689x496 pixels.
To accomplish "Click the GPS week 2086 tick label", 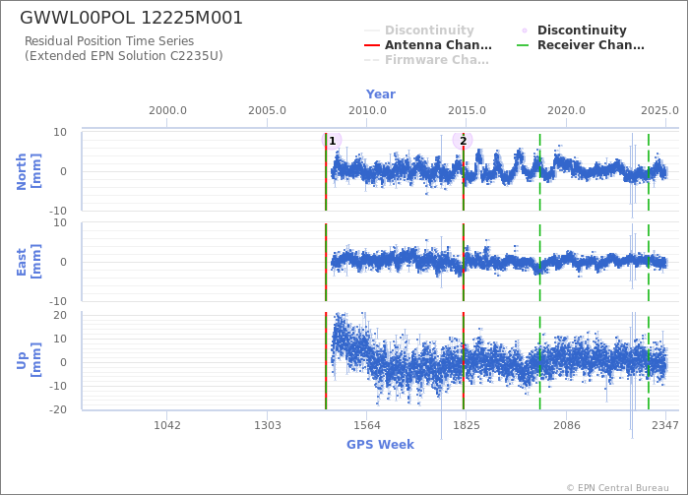I will tap(567, 425).
